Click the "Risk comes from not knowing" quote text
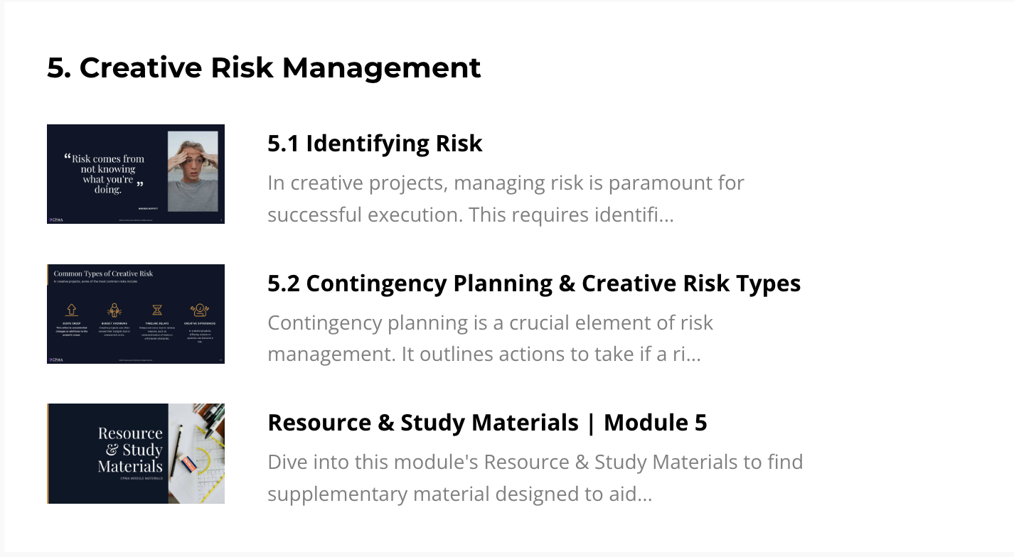This screenshot has width=1014, height=557. pyautogui.click(x=108, y=174)
